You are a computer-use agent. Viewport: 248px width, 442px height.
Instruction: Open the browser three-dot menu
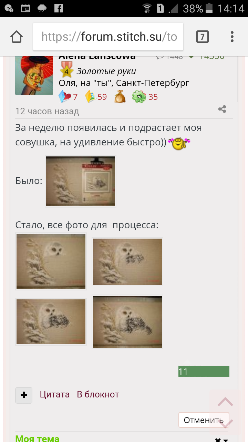click(x=232, y=37)
